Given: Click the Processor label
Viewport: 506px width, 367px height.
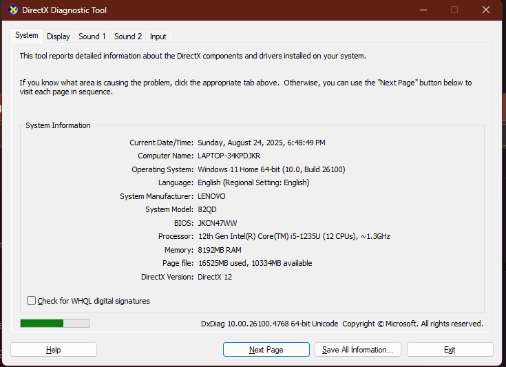Looking at the screenshot, I should (x=176, y=236).
